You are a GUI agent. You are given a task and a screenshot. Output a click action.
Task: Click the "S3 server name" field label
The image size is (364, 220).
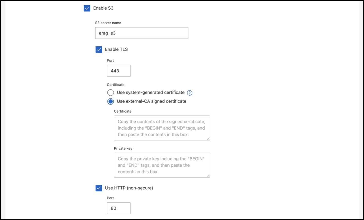click(x=108, y=23)
